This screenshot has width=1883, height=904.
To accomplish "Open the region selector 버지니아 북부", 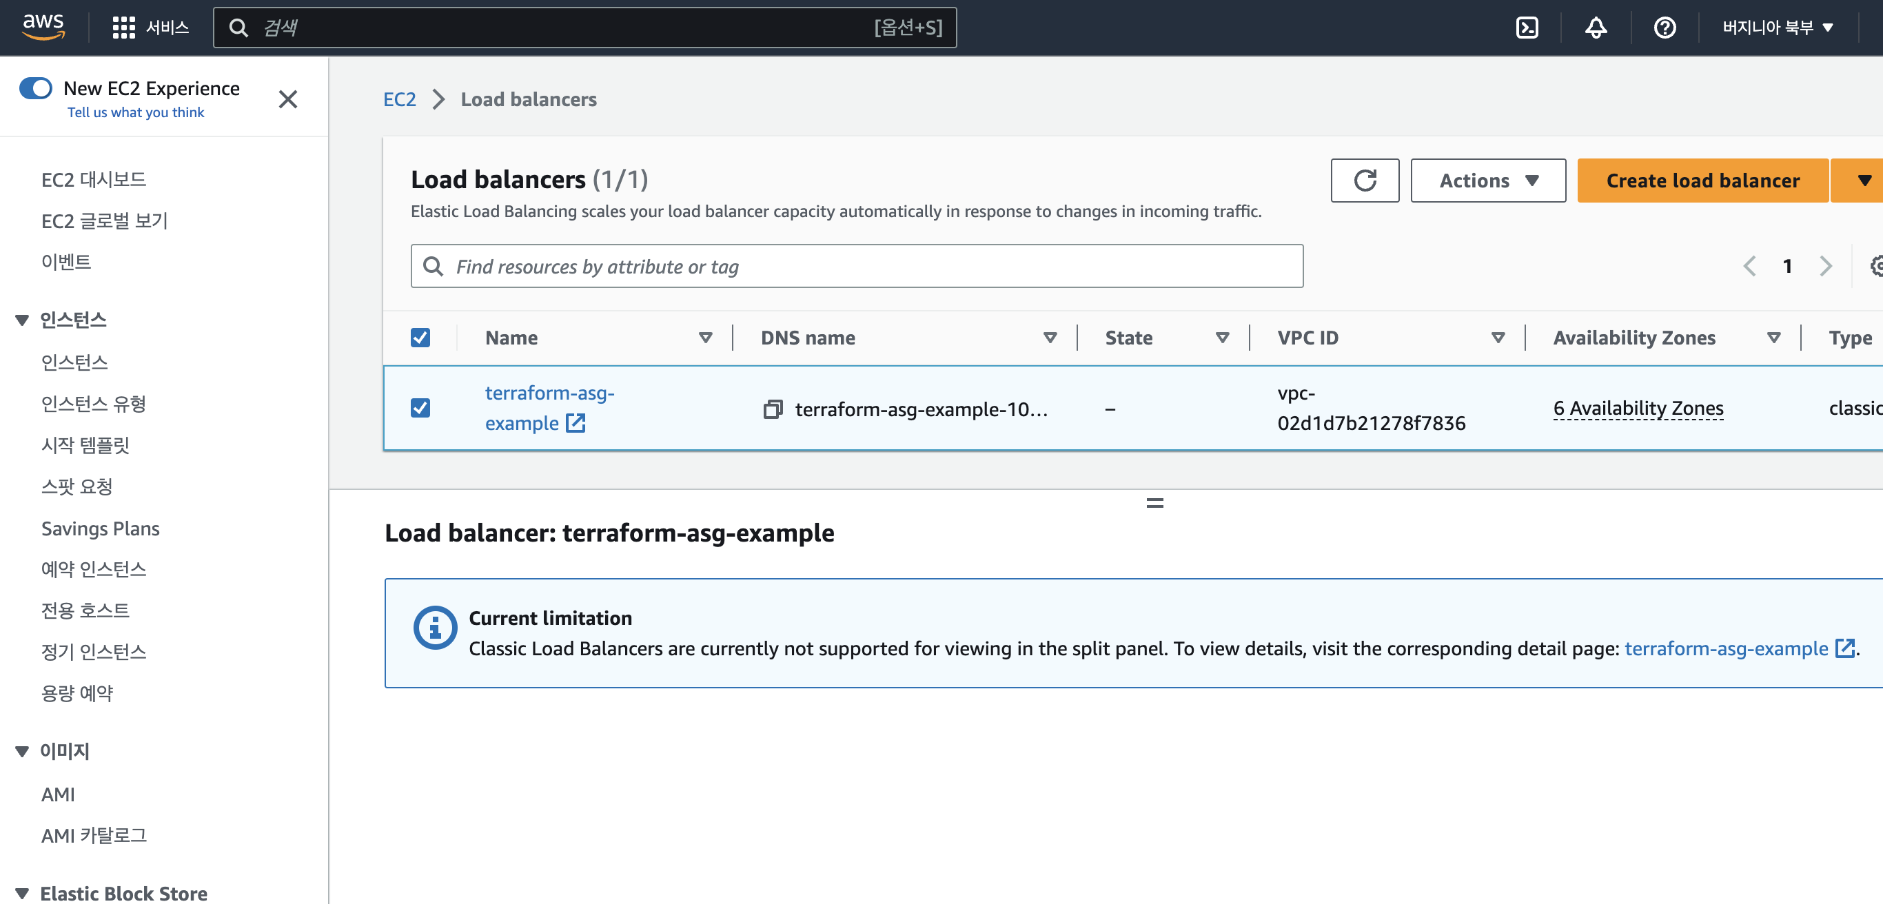I will point(1777,28).
